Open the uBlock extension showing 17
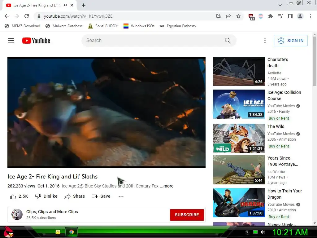The width and height of the screenshot is (317, 238). pyautogui.click(x=251, y=17)
